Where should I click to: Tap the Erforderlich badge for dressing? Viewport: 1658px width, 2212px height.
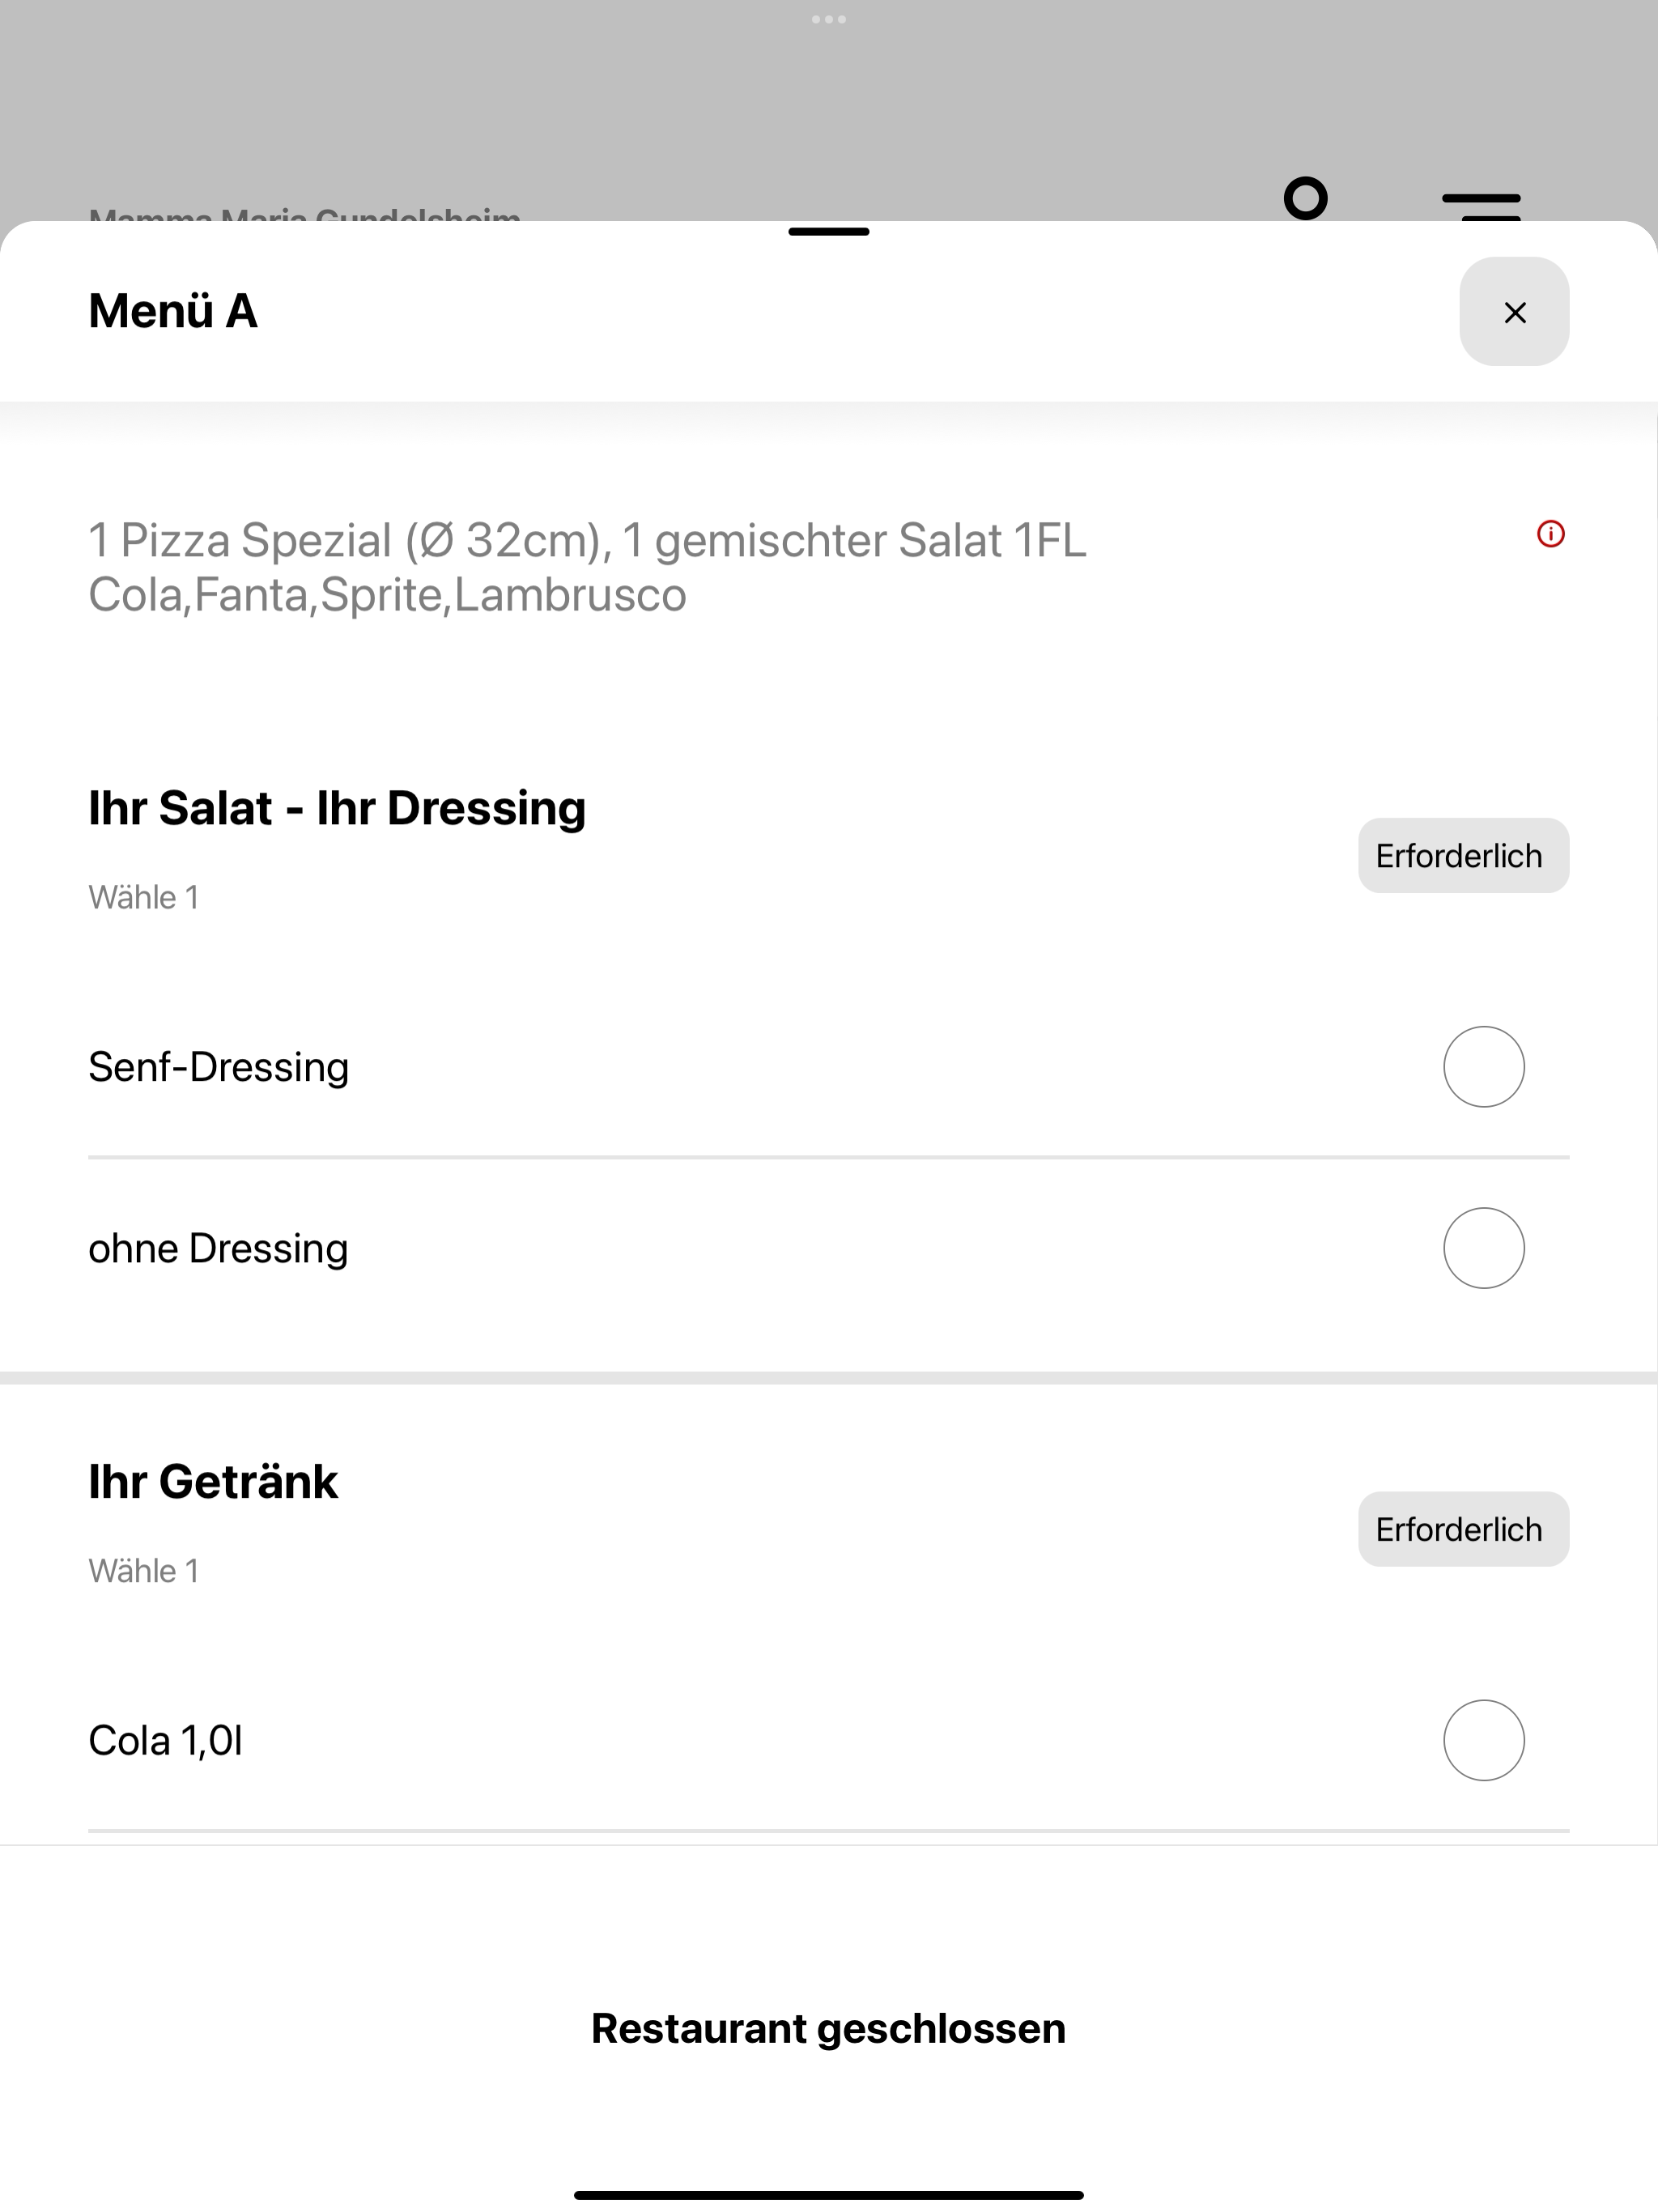coord(1464,856)
